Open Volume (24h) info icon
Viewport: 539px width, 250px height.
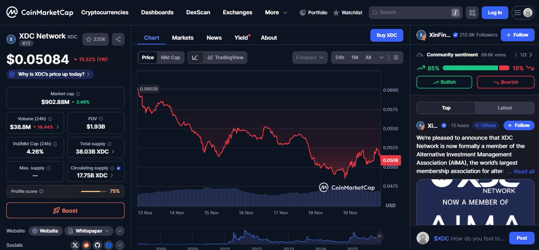tap(50, 119)
